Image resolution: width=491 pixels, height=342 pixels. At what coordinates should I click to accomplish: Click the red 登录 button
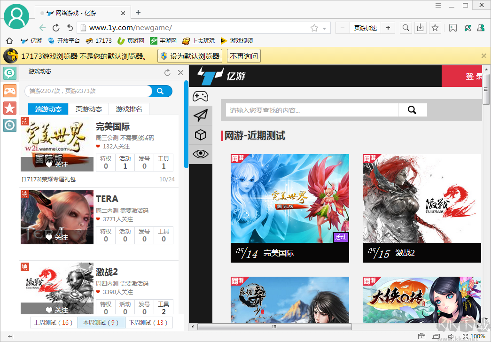coord(462,76)
